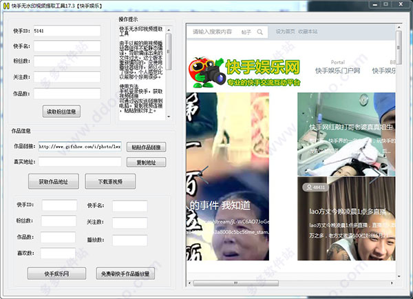Click the 获取作品地址 button

(x=54, y=181)
